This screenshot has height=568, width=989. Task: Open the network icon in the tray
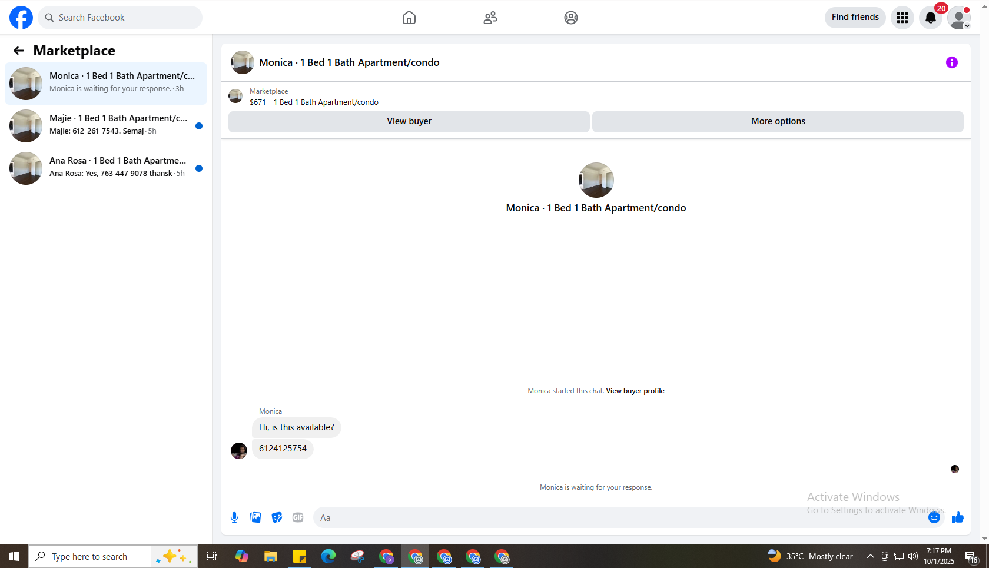[899, 556]
